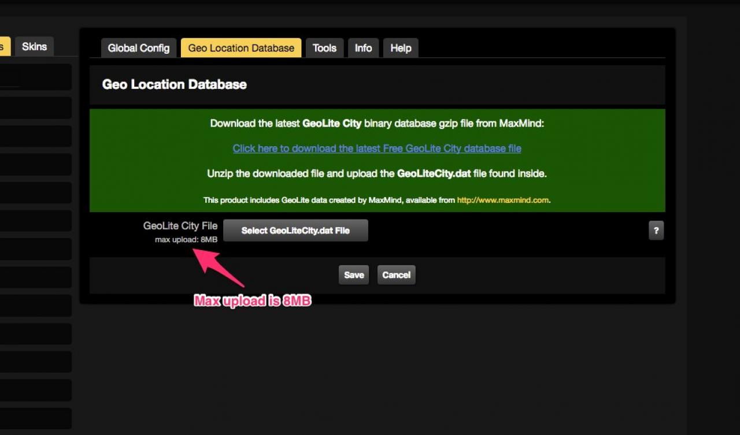This screenshot has height=435, width=740.
Task: Switch to the Global Config tab
Action: [x=139, y=48]
